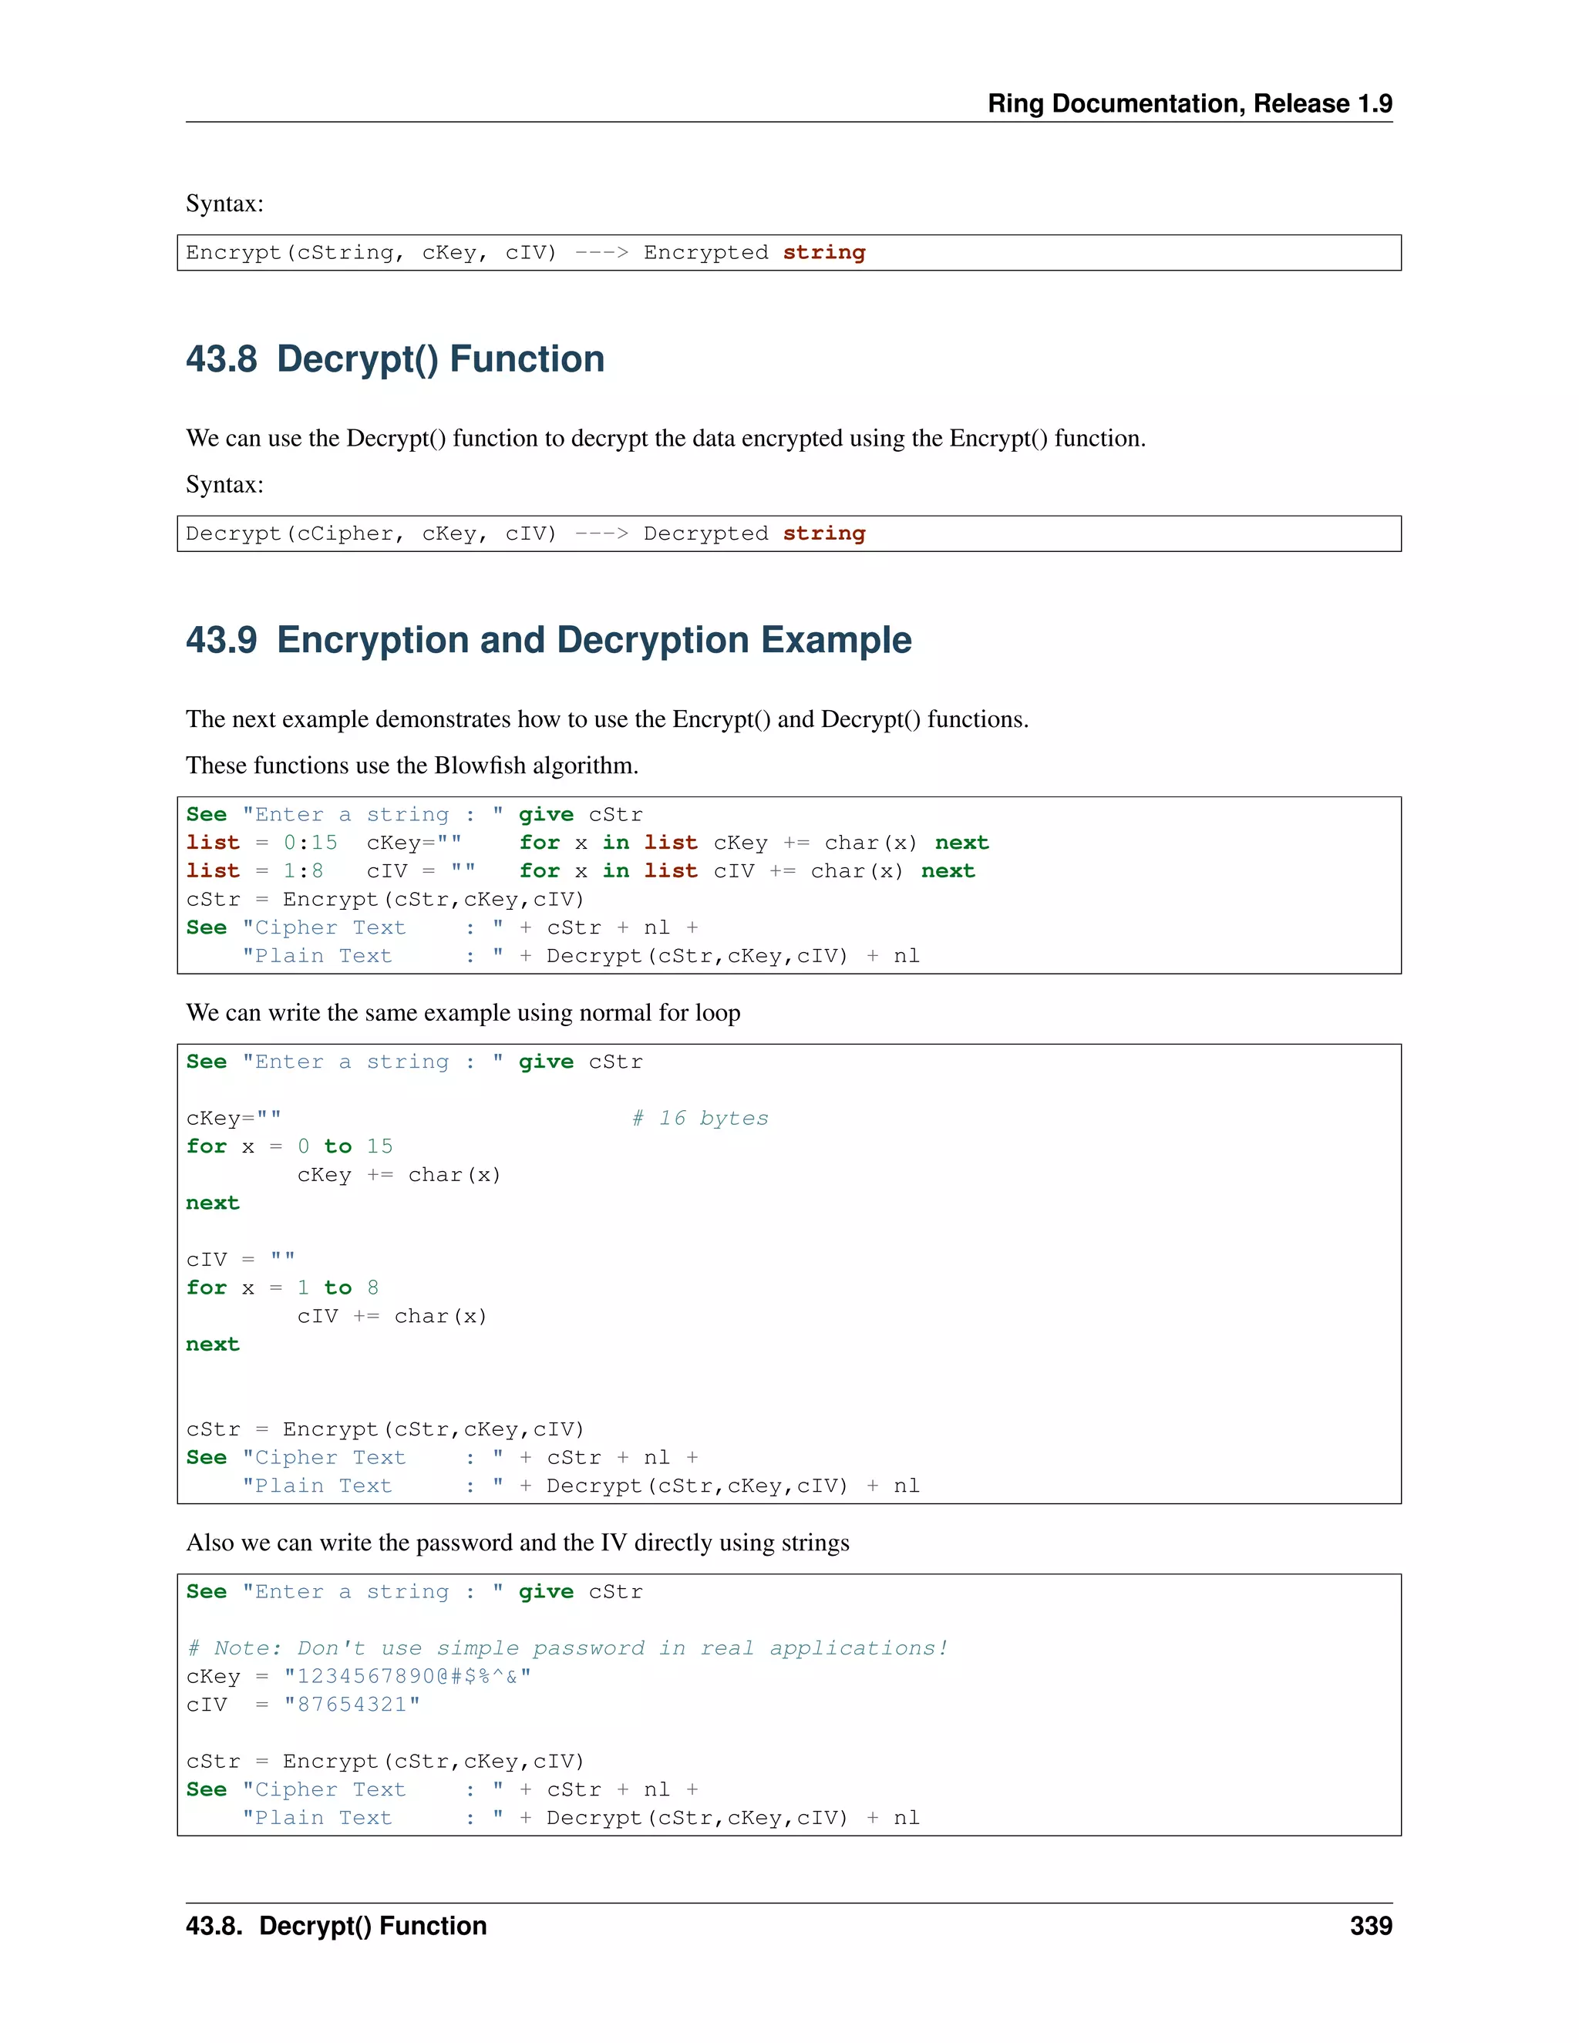1579x2043 pixels.
Task: Click the 'for x = 0 to 15' line
Action: click(x=289, y=1146)
